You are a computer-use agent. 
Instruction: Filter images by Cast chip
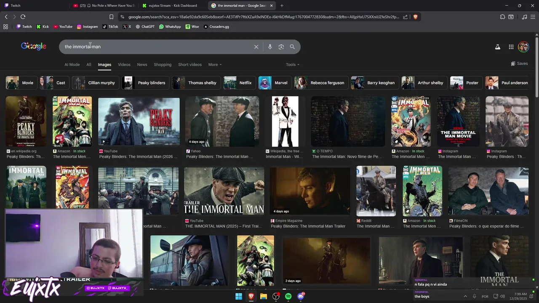pos(54,83)
